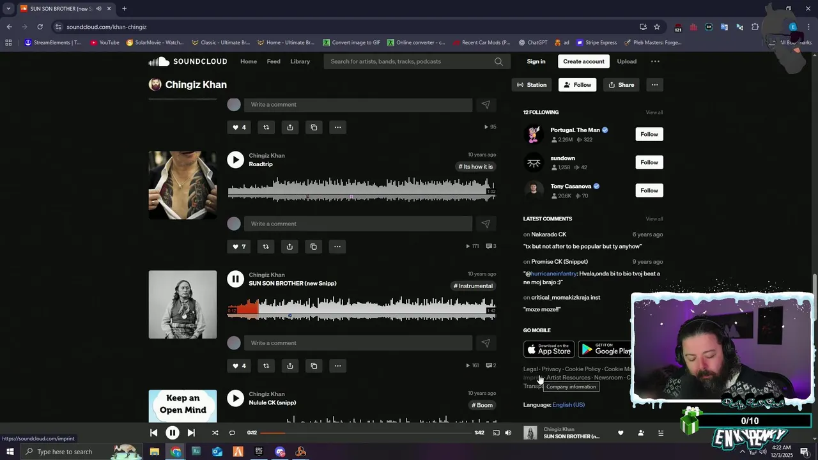Screen dimensions: 818x460
Task: Open the Feed navigation item
Action: point(274,61)
